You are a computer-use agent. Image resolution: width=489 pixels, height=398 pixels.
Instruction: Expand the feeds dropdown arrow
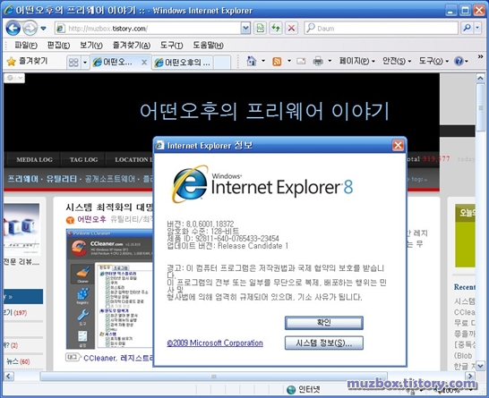click(289, 61)
